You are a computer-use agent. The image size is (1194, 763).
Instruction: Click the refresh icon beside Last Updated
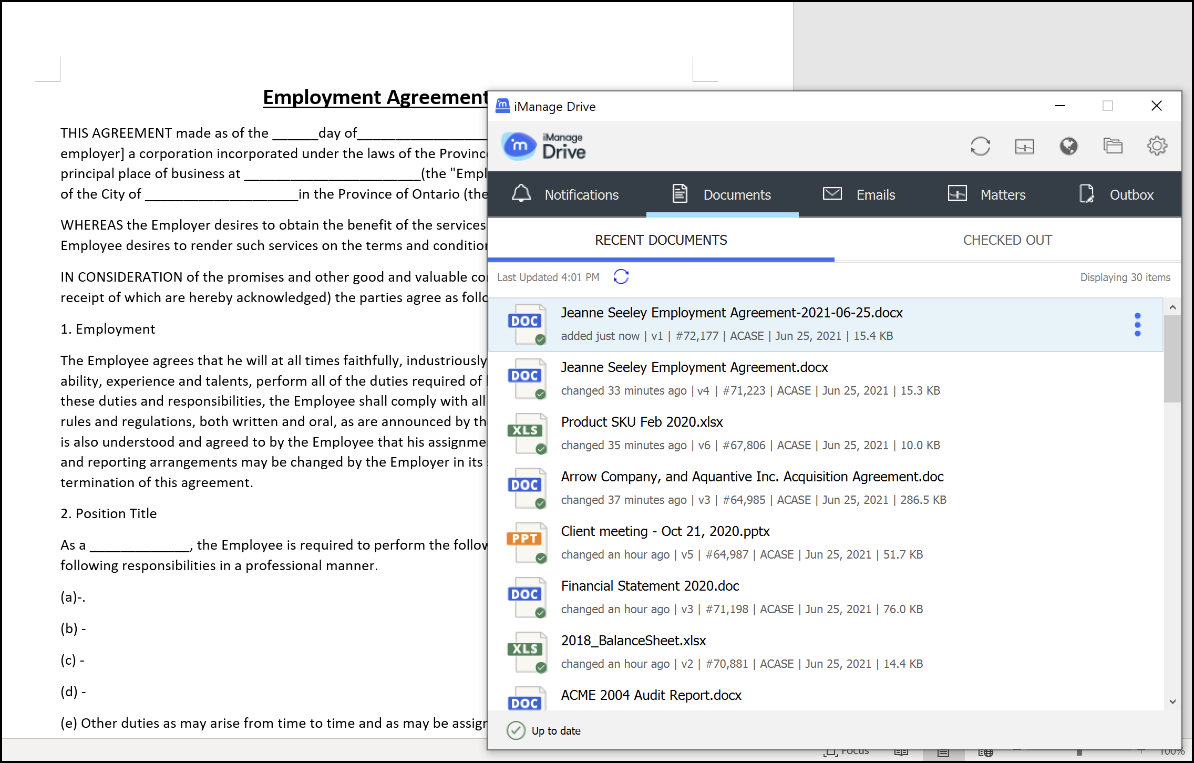[x=621, y=277]
